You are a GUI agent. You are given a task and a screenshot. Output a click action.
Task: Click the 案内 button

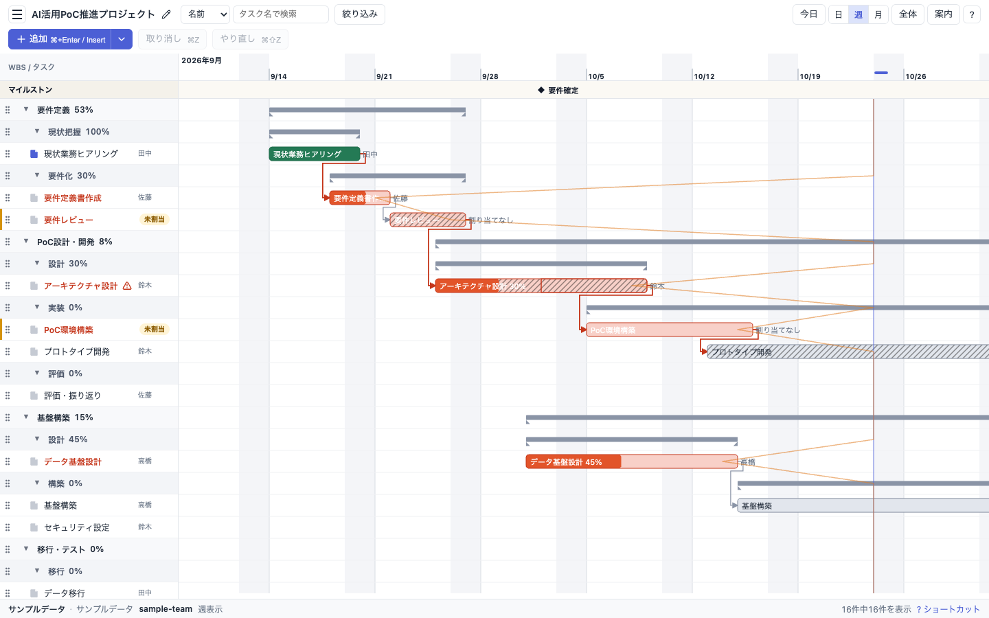[x=944, y=14]
